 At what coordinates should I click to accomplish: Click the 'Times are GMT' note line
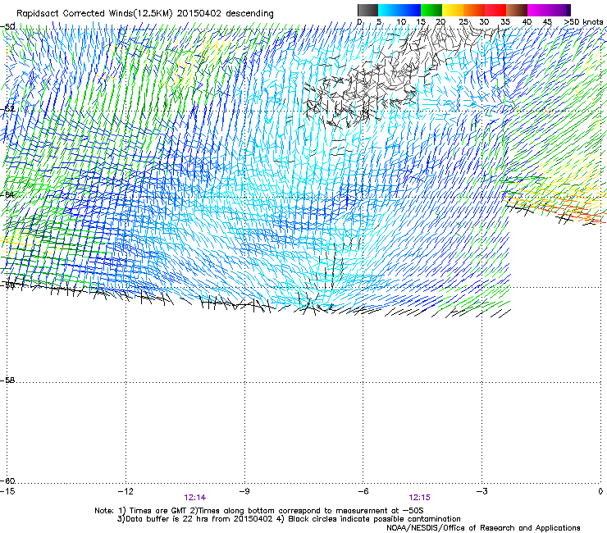259,511
